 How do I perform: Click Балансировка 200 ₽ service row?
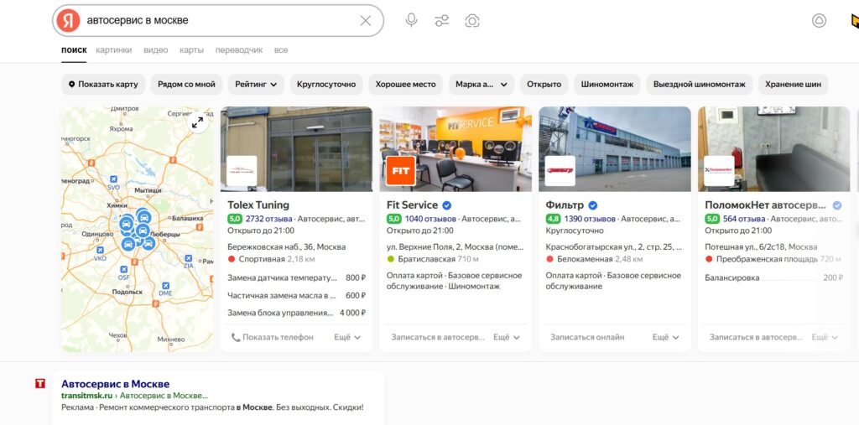coord(774,277)
